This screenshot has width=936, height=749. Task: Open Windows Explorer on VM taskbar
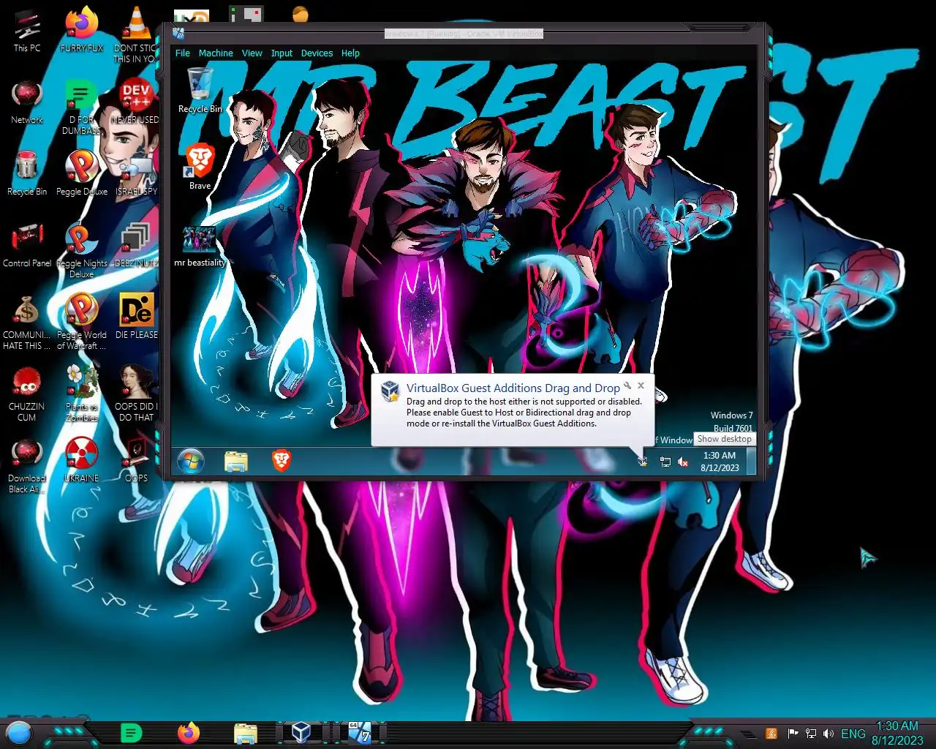[236, 462]
